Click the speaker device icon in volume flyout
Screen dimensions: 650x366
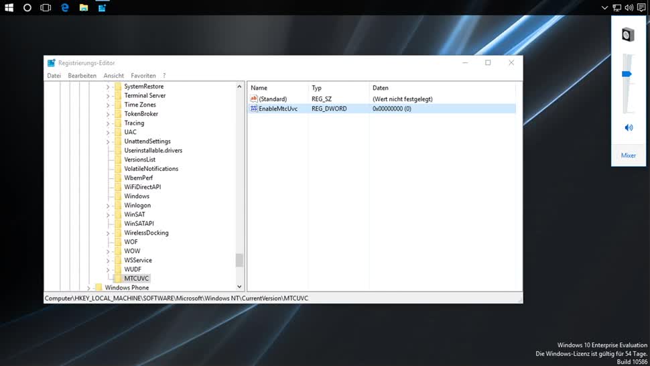(x=628, y=34)
